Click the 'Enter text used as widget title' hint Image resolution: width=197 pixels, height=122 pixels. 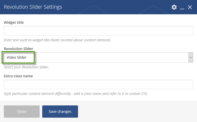tap(57, 40)
